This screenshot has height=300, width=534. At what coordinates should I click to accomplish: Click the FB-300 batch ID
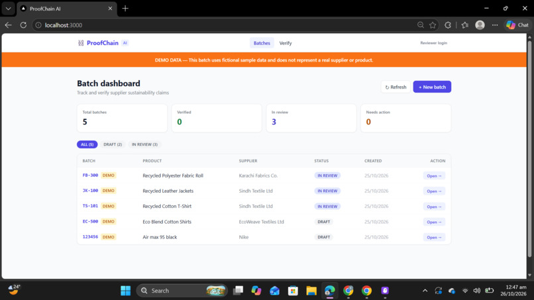coord(90,175)
